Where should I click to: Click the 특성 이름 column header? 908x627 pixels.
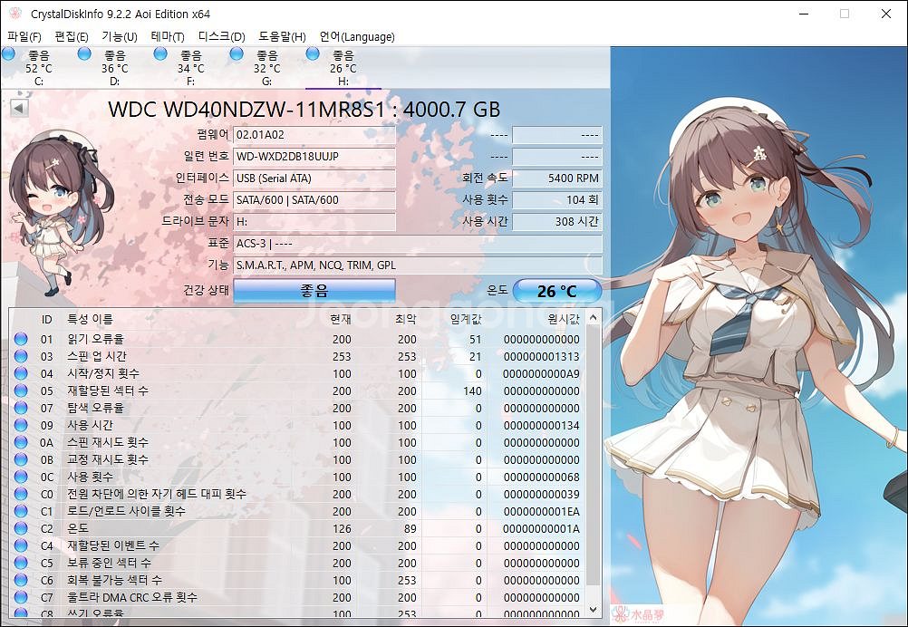(91, 319)
